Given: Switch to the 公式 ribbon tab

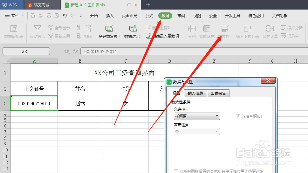Looking at the screenshot, I should point(149,16).
